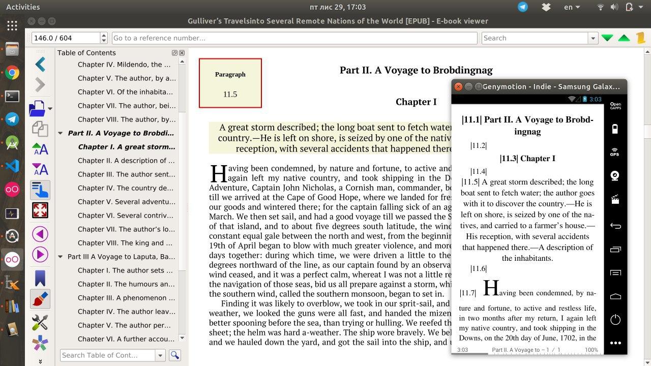Click the decrease font size icon

tap(40, 169)
